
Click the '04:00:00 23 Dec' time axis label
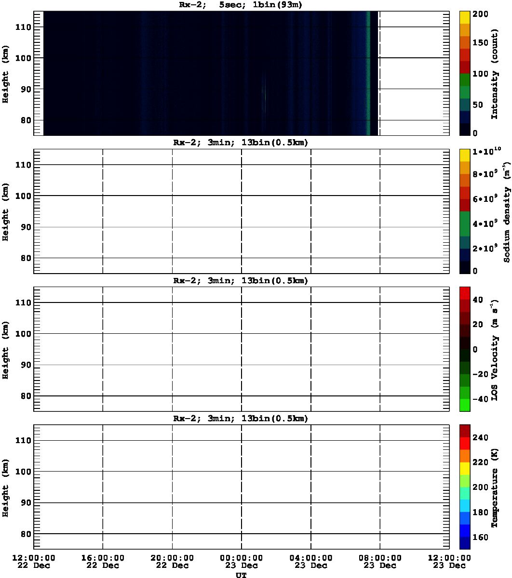tap(311, 562)
